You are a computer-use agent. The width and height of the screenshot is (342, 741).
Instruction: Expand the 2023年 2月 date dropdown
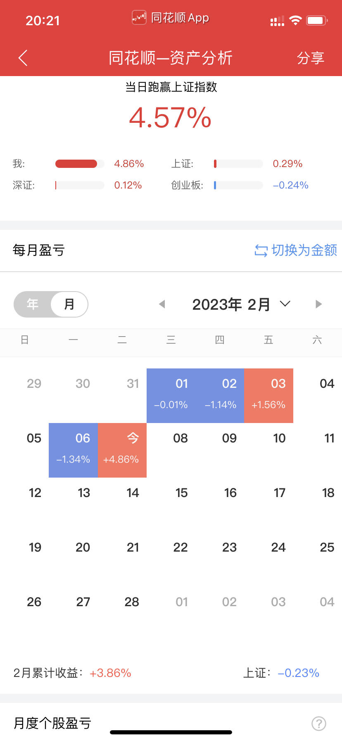(241, 304)
